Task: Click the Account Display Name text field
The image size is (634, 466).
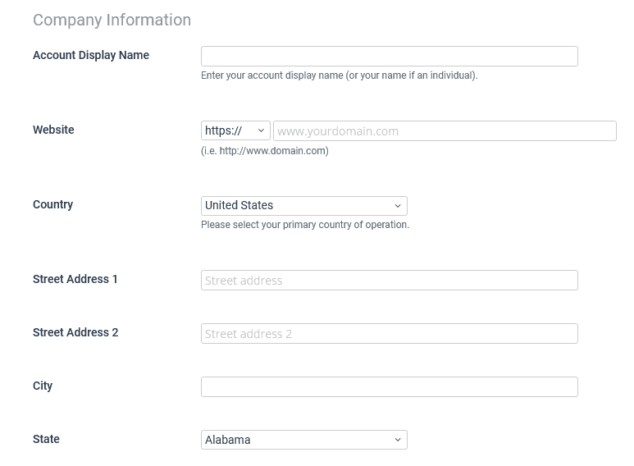Action: pyautogui.click(x=389, y=56)
